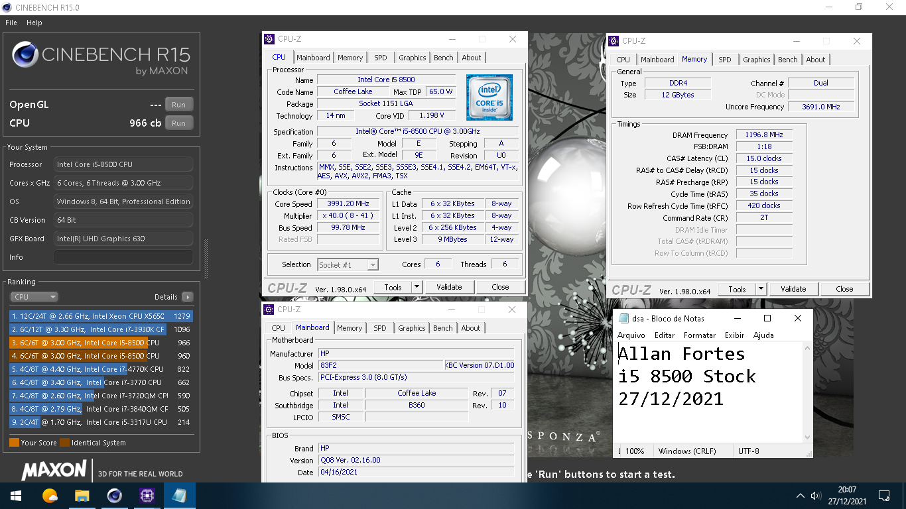Select ranking entry i7-4770K 822
This screenshot has width=906, height=509.
[x=101, y=369]
